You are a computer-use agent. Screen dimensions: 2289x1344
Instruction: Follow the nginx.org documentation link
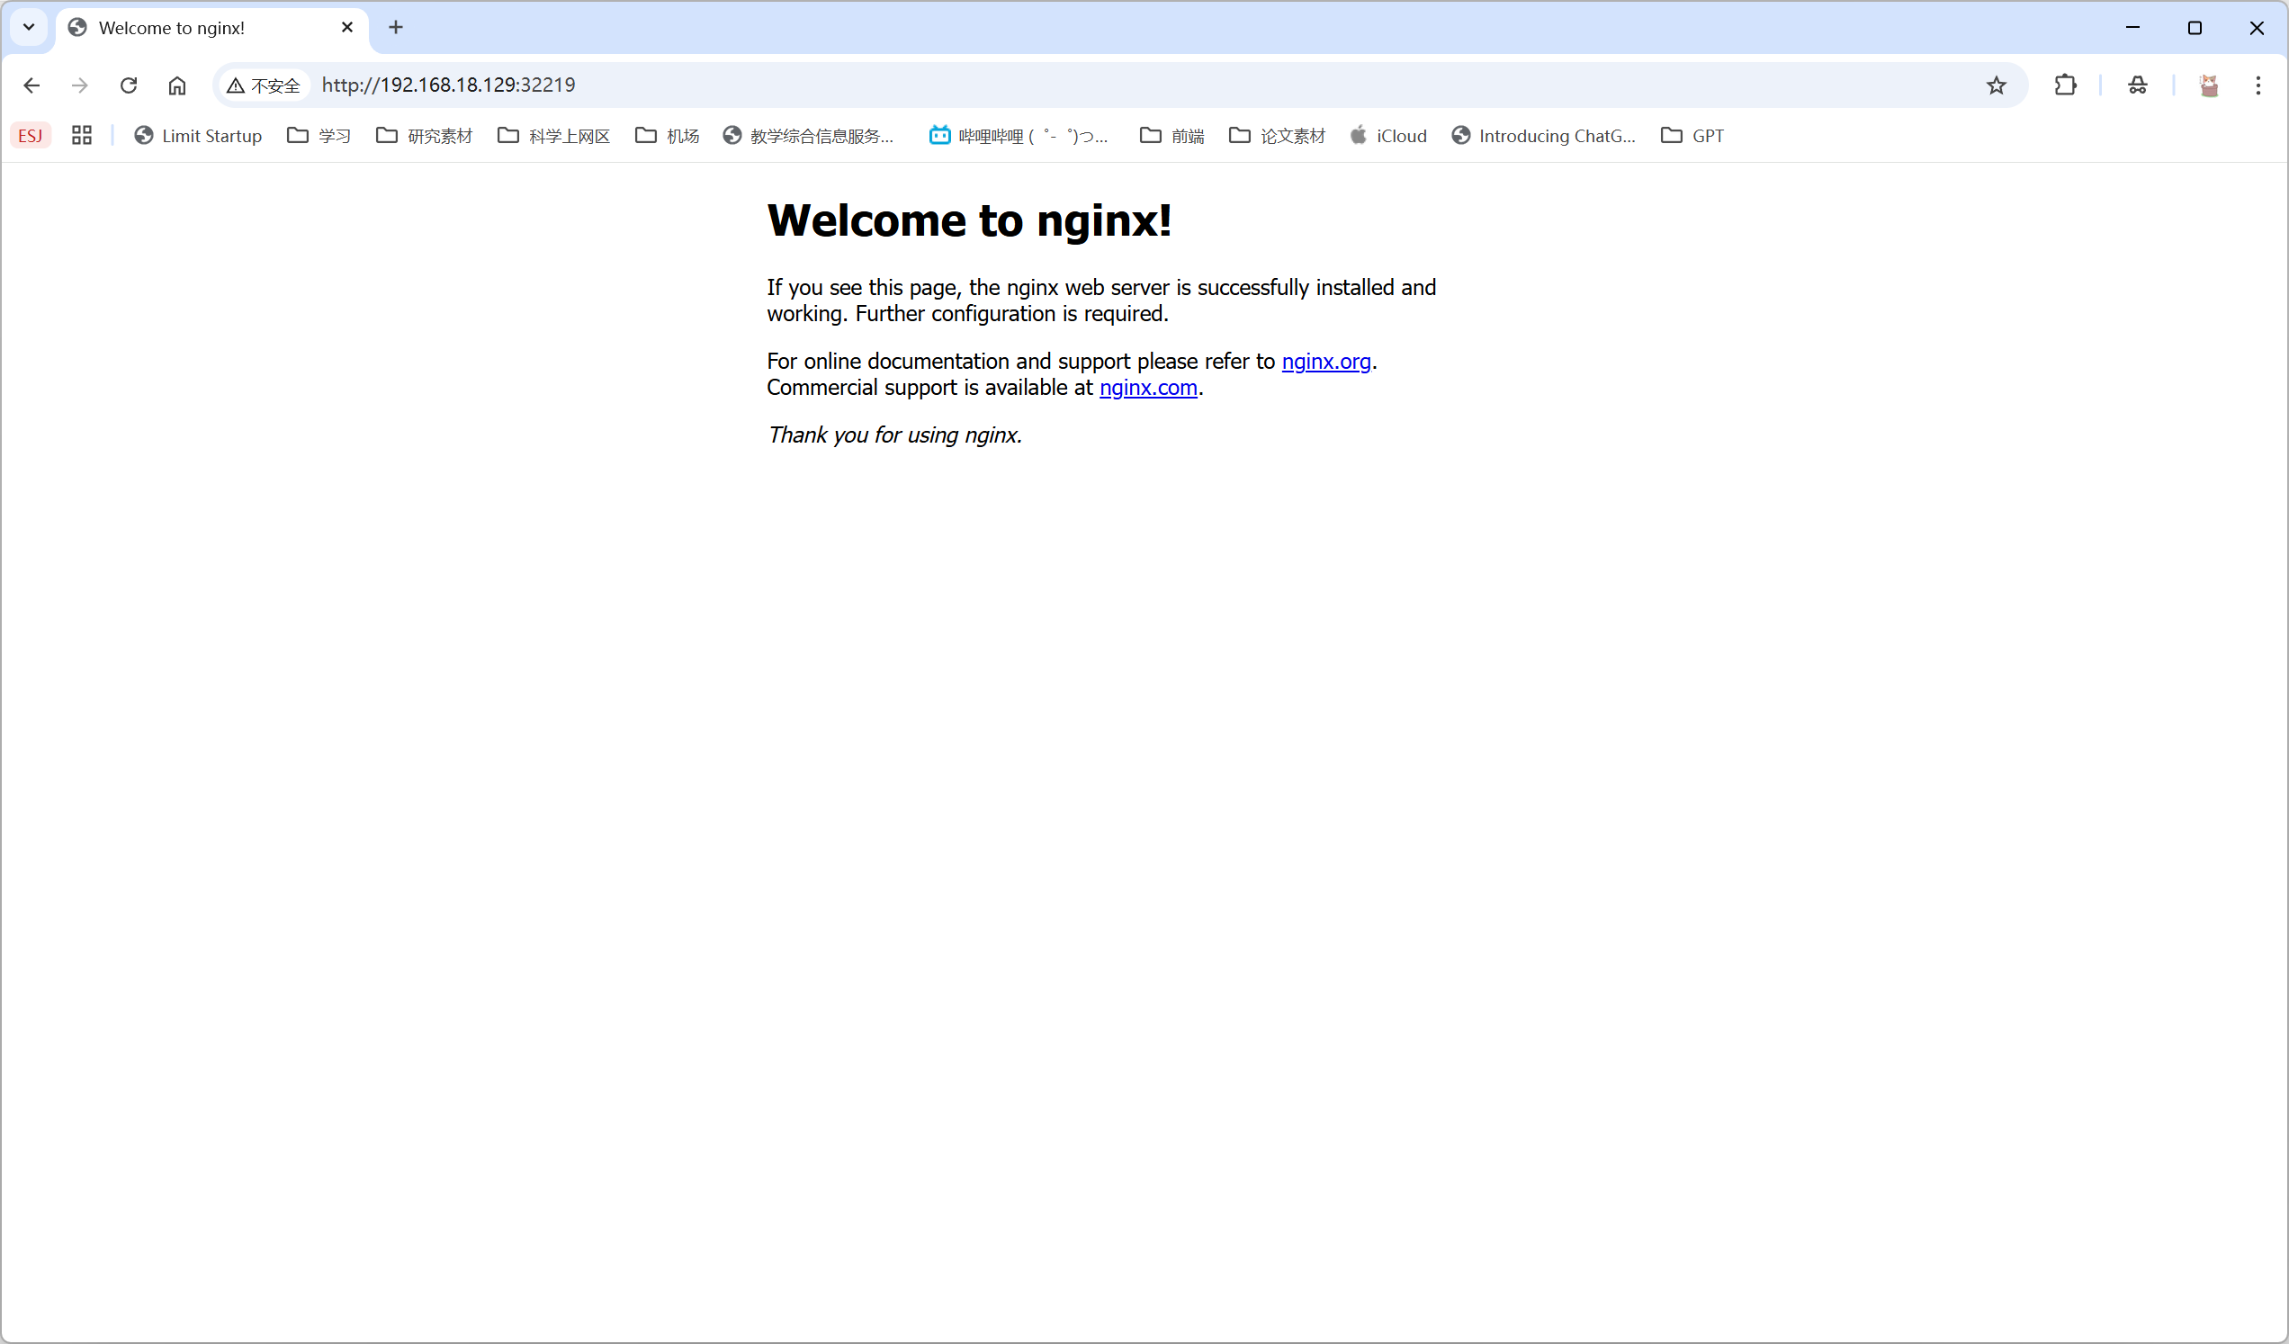pyautogui.click(x=1326, y=362)
